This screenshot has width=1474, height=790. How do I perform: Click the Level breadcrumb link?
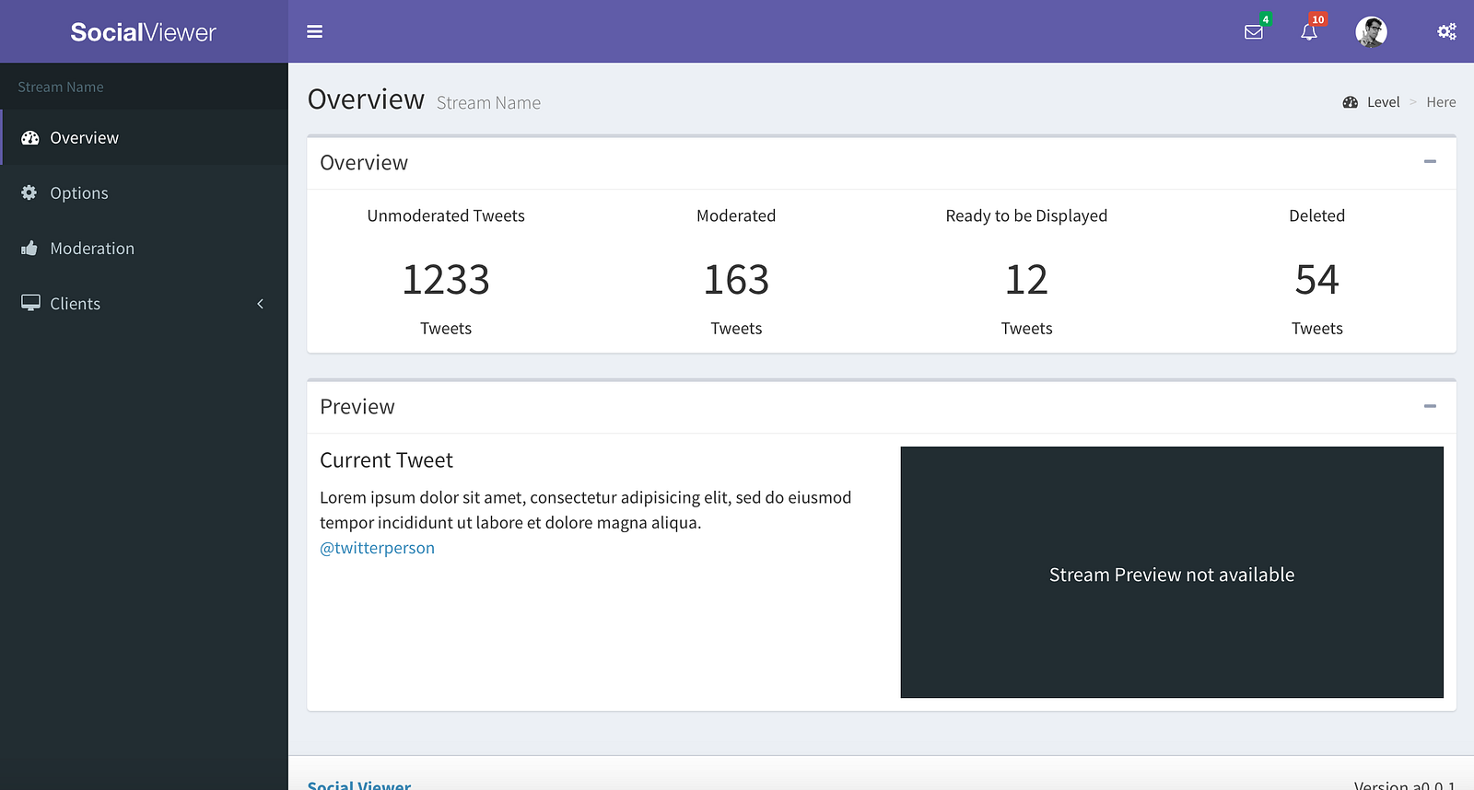(x=1383, y=102)
